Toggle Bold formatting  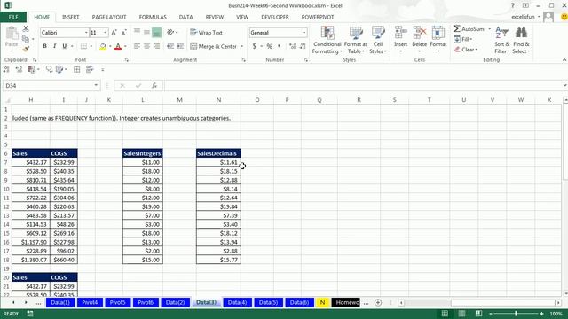coord(45,46)
